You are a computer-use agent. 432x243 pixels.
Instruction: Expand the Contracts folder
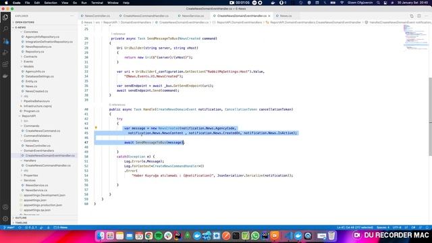(30, 57)
